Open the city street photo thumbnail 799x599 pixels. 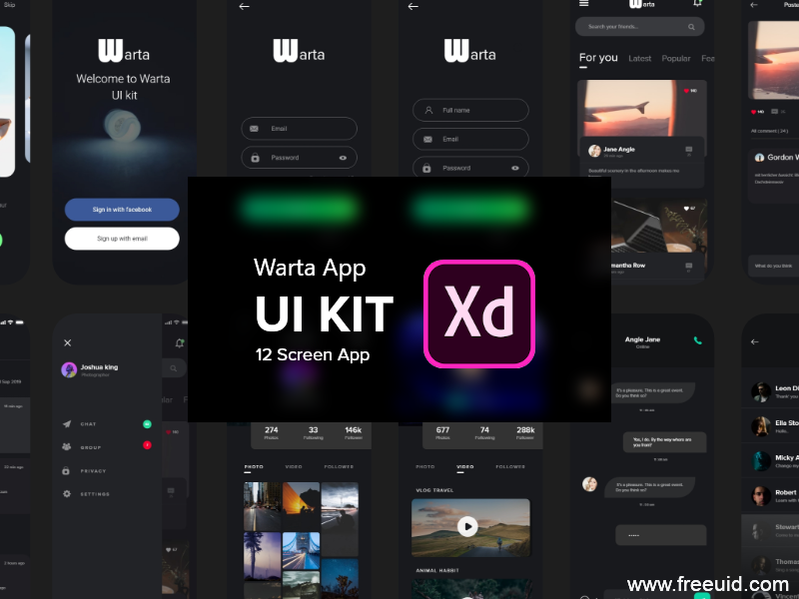[263, 506]
